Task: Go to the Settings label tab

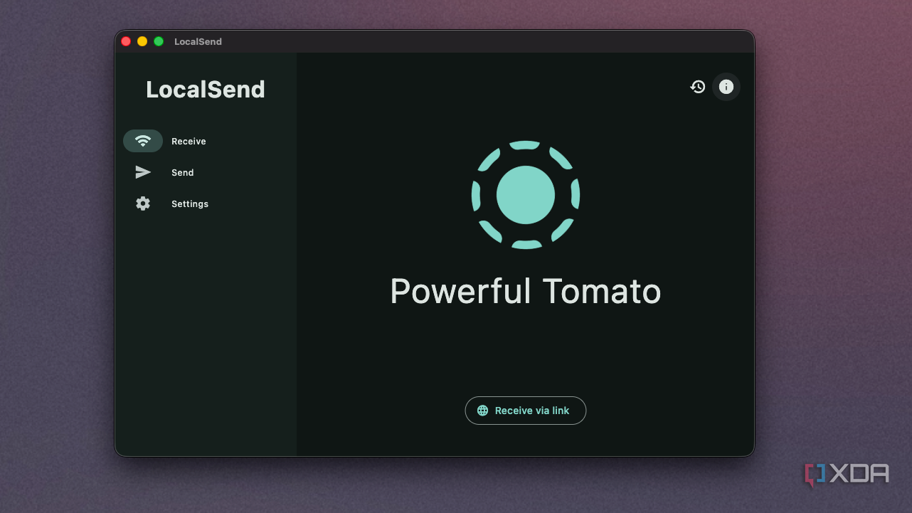Action: [190, 204]
